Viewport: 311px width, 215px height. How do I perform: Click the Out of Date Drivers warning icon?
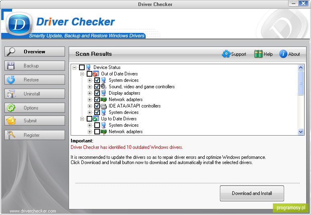click(96, 74)
